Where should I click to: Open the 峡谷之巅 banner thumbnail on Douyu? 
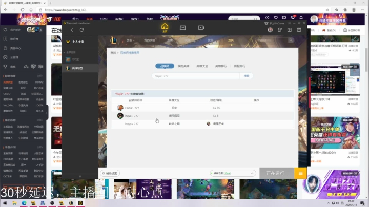331,184
